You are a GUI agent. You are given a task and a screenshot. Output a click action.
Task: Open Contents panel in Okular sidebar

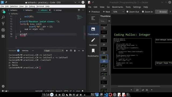click(x=93, y=20)
